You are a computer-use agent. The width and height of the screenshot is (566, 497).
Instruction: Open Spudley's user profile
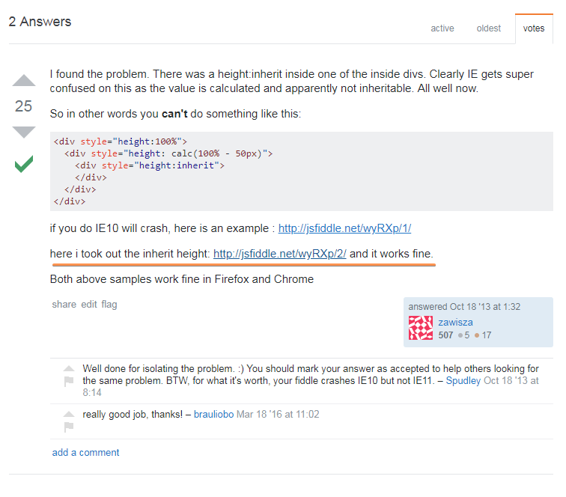(x=463, y=381)
